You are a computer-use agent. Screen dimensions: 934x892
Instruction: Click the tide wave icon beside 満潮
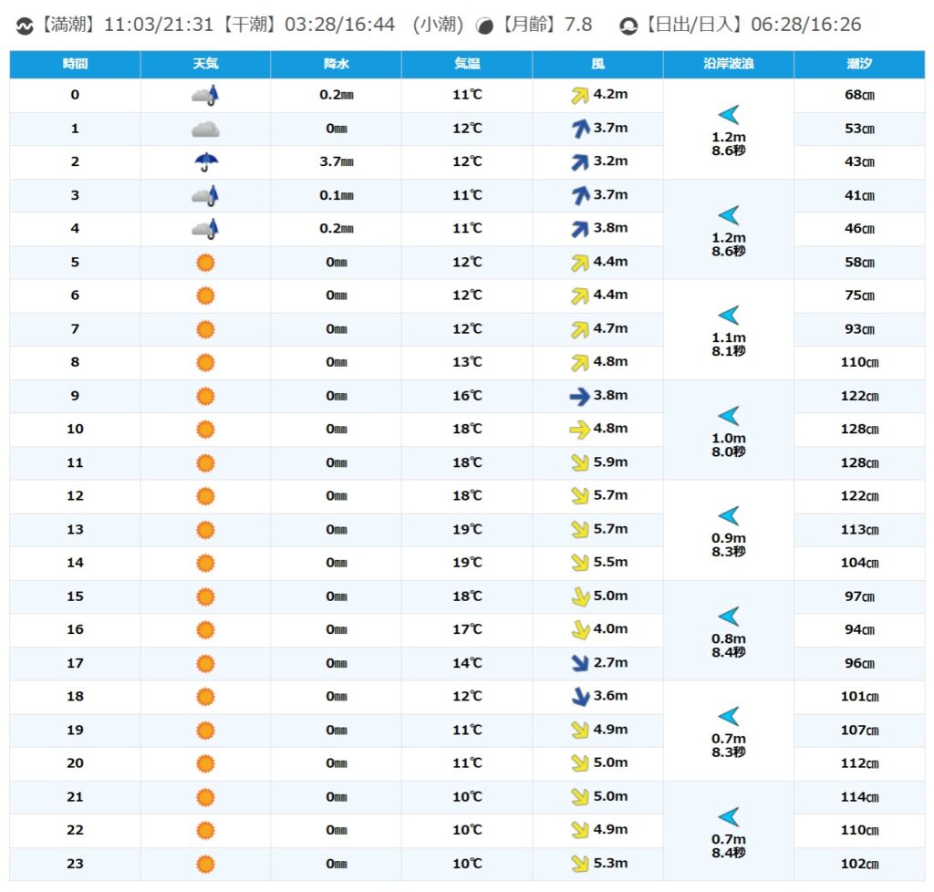25,26
